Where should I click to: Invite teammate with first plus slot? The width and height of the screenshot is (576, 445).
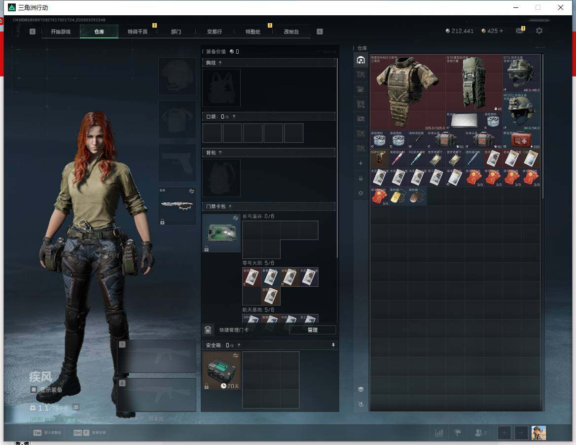click(x=504, y=433)
